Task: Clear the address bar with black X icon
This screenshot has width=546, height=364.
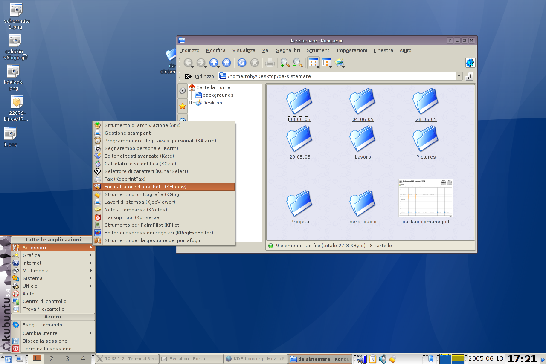Action: point(188,76)
